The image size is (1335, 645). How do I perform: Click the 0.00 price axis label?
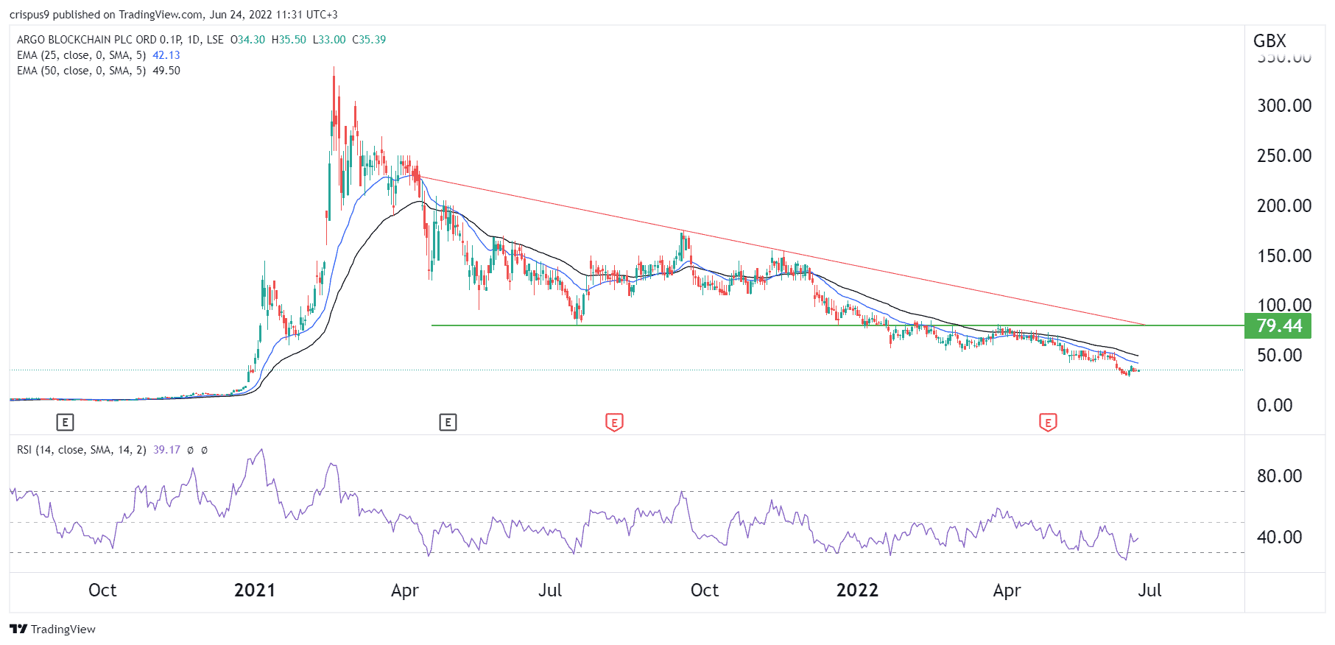[x=1275, y=405]
